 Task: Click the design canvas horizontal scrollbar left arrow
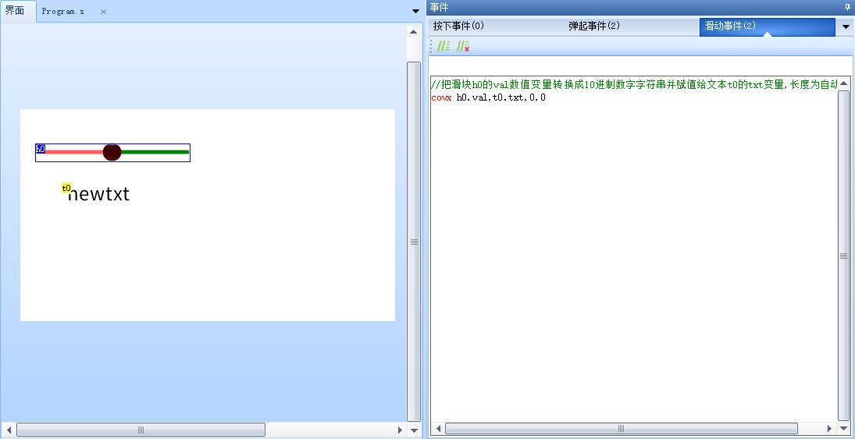pos(9,430)
